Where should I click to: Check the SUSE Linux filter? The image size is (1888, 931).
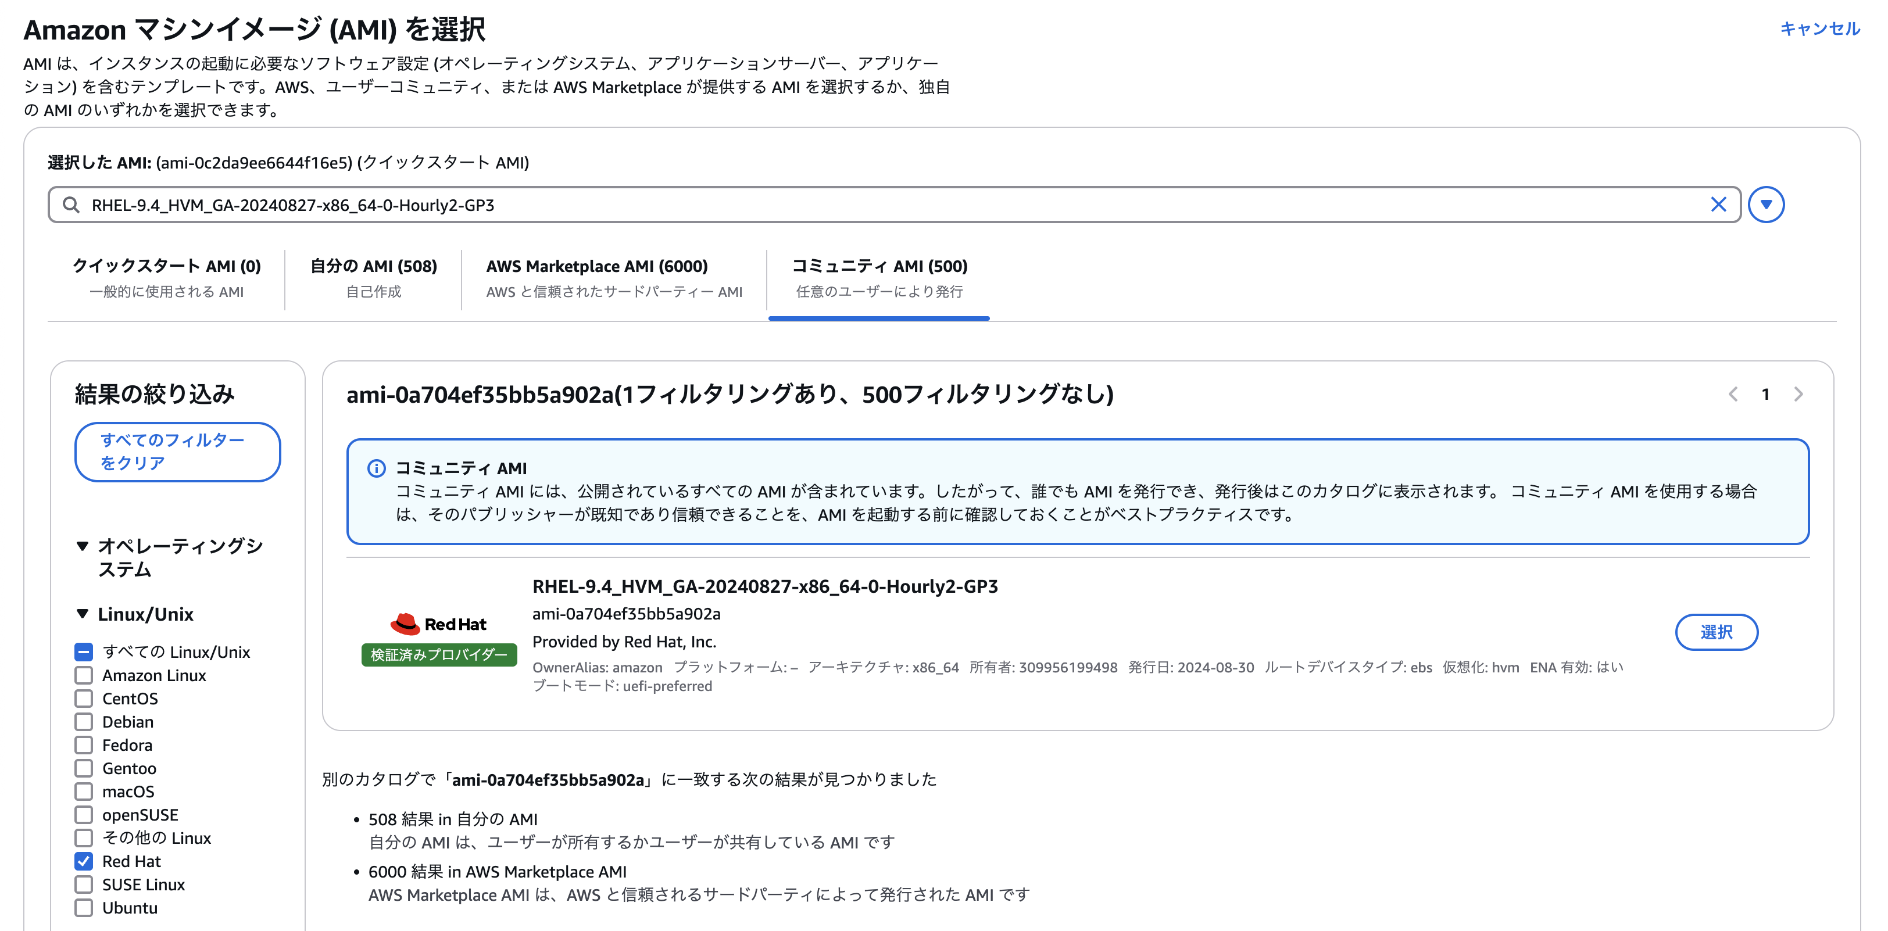point(84,885)
